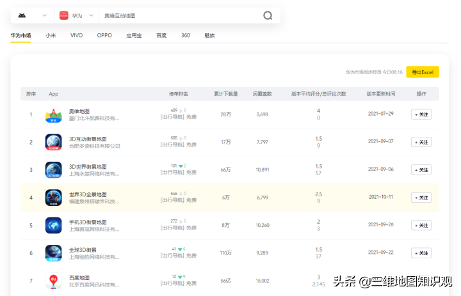
Task: Click the 导出Excel button
Action: [x=423, y=72]
